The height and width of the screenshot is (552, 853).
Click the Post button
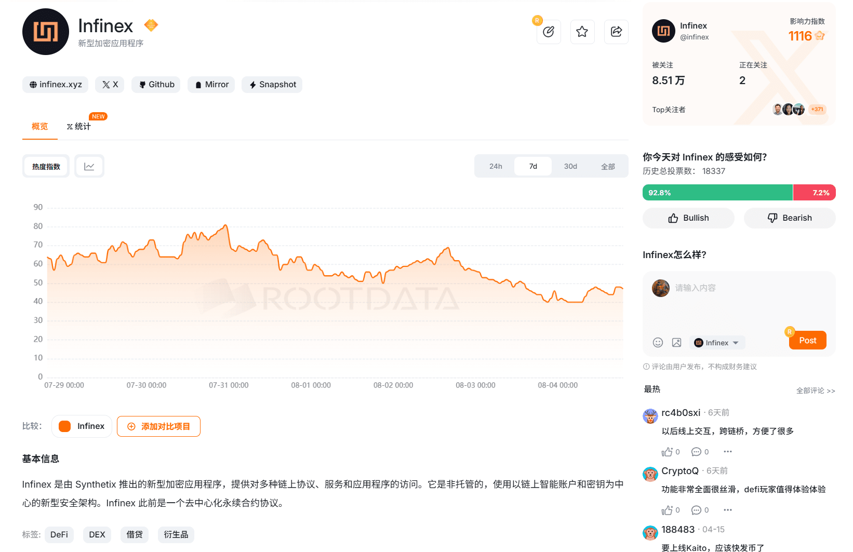807,341
